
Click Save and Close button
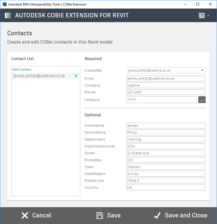point(181,215)
